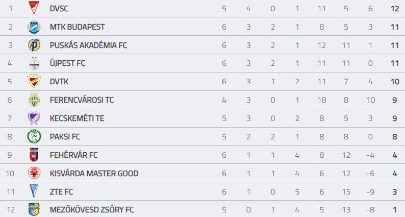
Task: Open the DVSC team name link
Action: tap(59, 9)
